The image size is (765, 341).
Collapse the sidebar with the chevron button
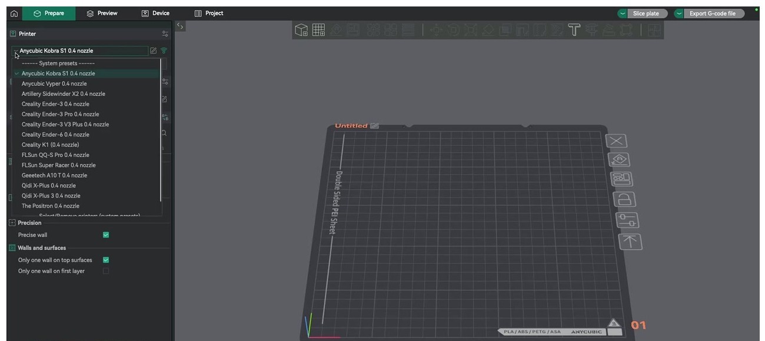click(x=180, y=26)
